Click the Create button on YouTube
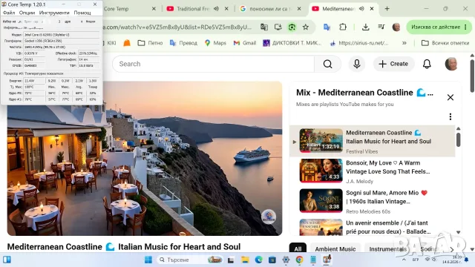Screen dimensions: 475x267 (393, 64)
